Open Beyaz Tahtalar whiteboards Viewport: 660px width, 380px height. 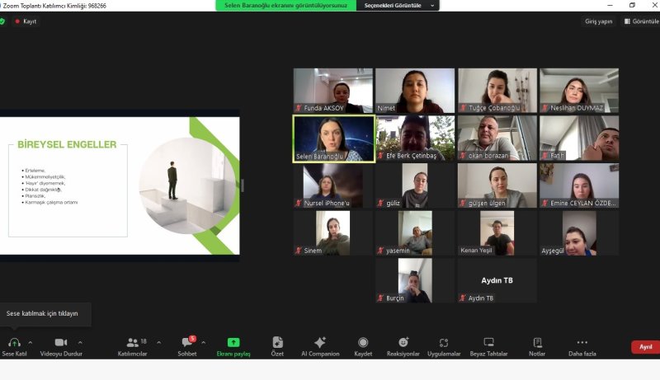[x=488, y=343]
